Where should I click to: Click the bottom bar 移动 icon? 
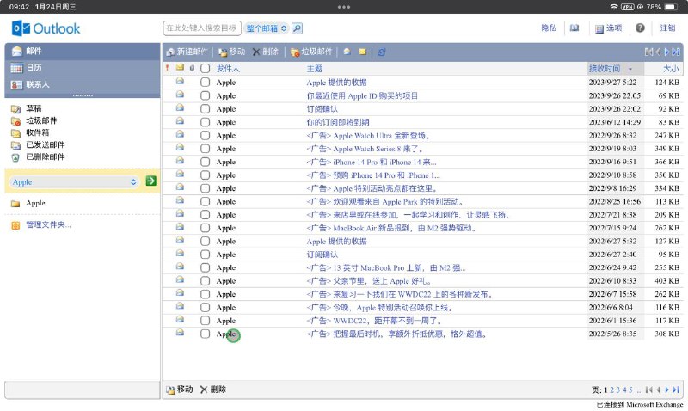(x=170, y=390)
